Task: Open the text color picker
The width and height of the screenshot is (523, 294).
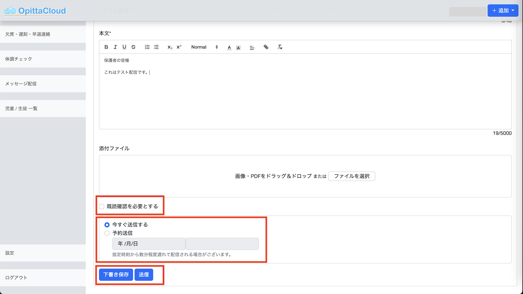Action: click(229, 47)
